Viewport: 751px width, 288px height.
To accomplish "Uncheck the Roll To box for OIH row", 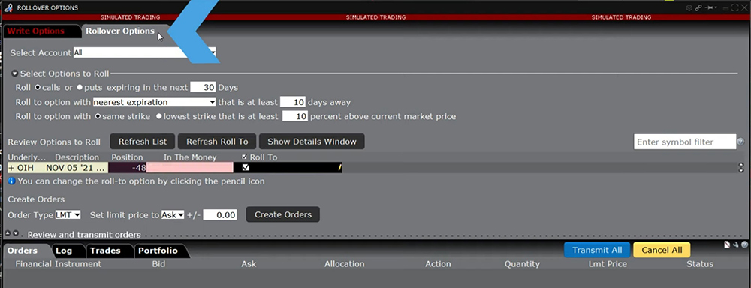I will (246, 167).
